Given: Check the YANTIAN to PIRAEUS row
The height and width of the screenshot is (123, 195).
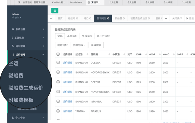Looking at the screenshot, I should [x=58, y=111].
